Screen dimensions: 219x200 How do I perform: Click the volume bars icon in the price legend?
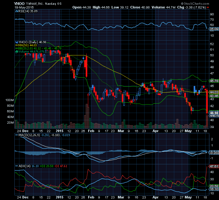[x=17, y=52]
